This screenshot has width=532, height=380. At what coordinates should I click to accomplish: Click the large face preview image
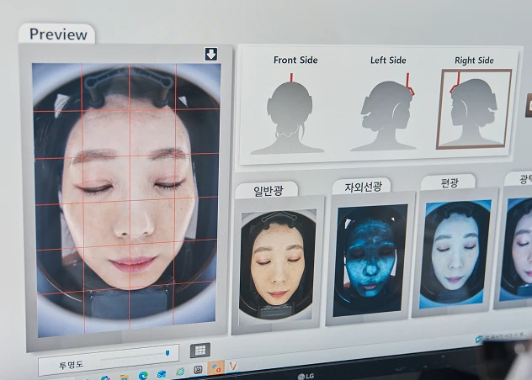[x=126, y=200]
